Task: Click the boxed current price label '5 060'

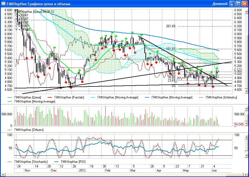Action: coord(238,71)
